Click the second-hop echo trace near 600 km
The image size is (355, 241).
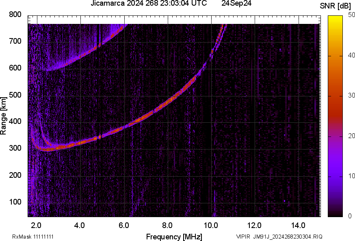pos(51,70)
